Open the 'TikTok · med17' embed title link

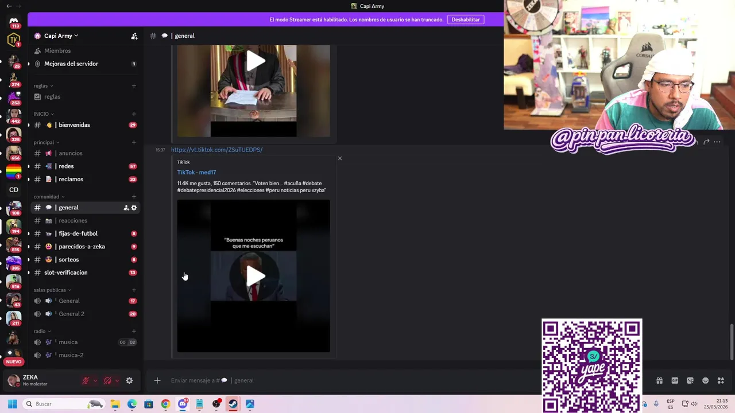click(196, 172)
